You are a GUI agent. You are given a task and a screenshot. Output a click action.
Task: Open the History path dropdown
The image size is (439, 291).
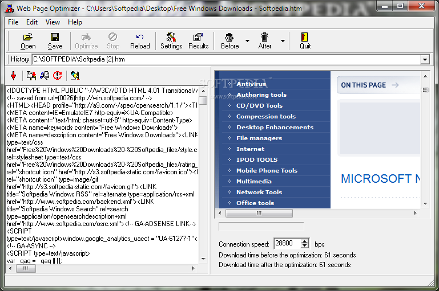(425, 59)
